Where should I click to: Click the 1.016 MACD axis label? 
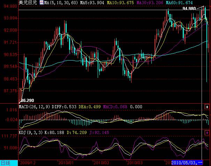12,110
